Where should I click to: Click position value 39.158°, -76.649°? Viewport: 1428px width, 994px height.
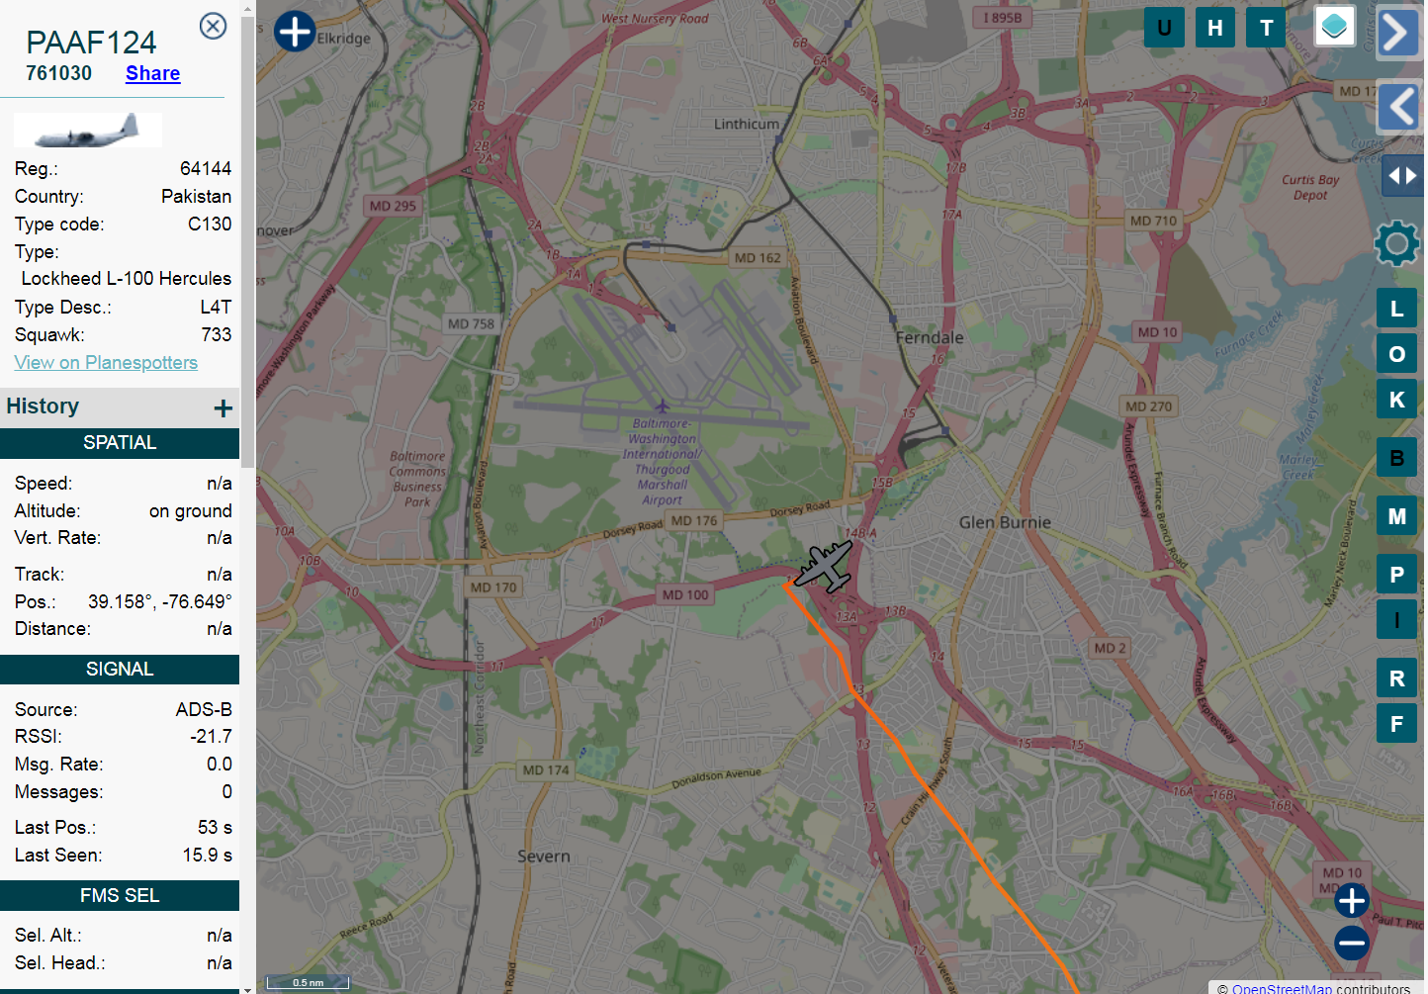(x=160, y=602)
